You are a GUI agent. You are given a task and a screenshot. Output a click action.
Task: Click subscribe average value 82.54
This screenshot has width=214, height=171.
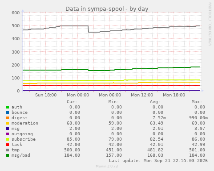click(x=157, y=139)
